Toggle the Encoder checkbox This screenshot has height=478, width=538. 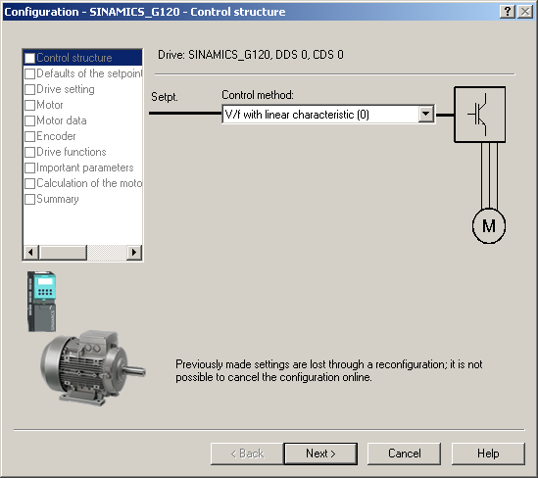(29, 136)
